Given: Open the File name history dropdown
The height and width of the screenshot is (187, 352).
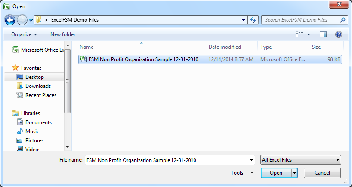Looking at the screenshot, I should point(252,160).
